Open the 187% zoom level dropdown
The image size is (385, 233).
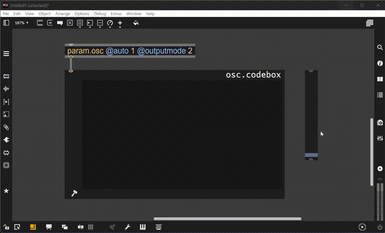[x=21, y=23]
